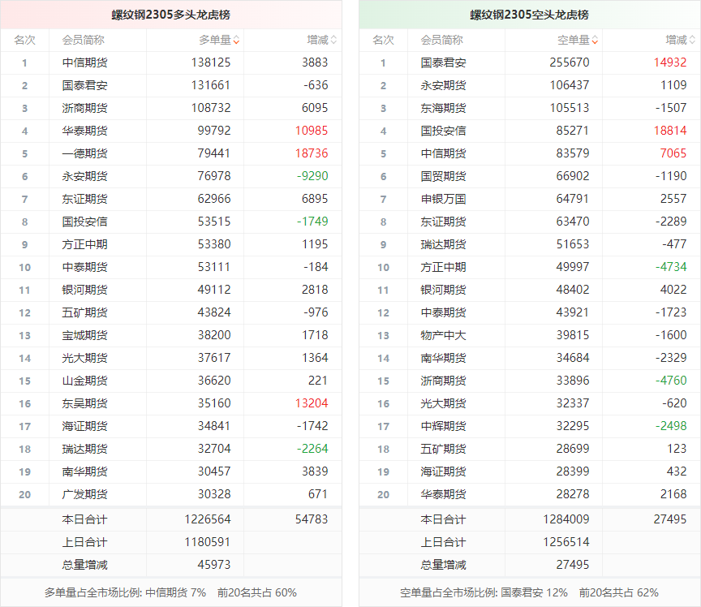Click 国投安信 member in short table
Viewport: 701px width, 607px height.
(x=443, y=131)
